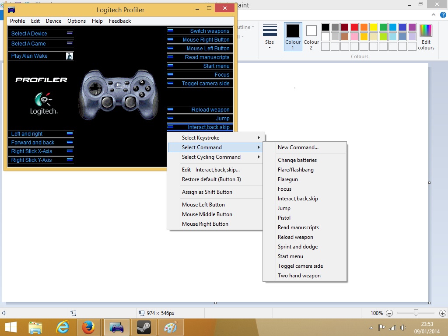Open Edit colours in Paint
448x336 pixels.
(426, 37)
